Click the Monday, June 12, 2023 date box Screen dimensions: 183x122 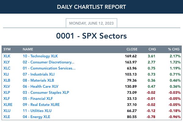coord(91,23)
